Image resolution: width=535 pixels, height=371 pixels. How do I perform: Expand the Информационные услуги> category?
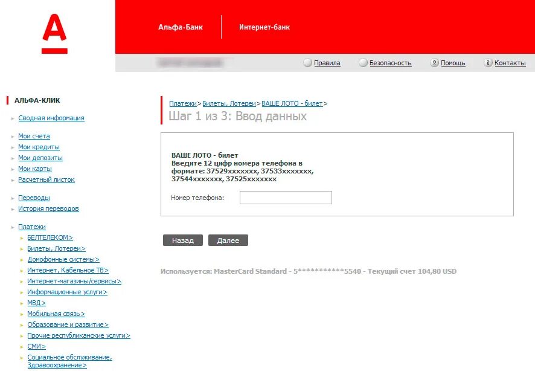67,292
